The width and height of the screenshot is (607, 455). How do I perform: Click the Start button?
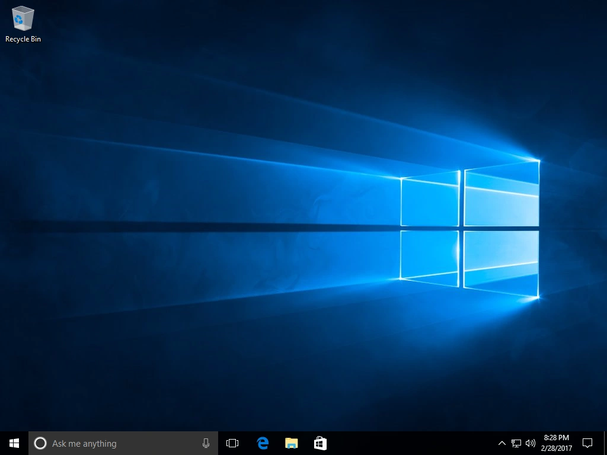point(14,443)
